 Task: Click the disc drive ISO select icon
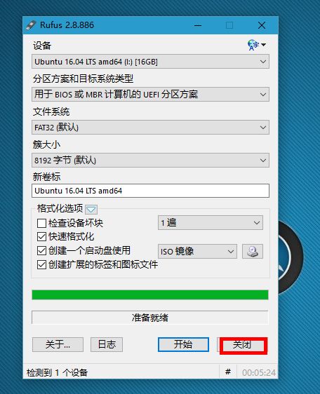point(253,251)
